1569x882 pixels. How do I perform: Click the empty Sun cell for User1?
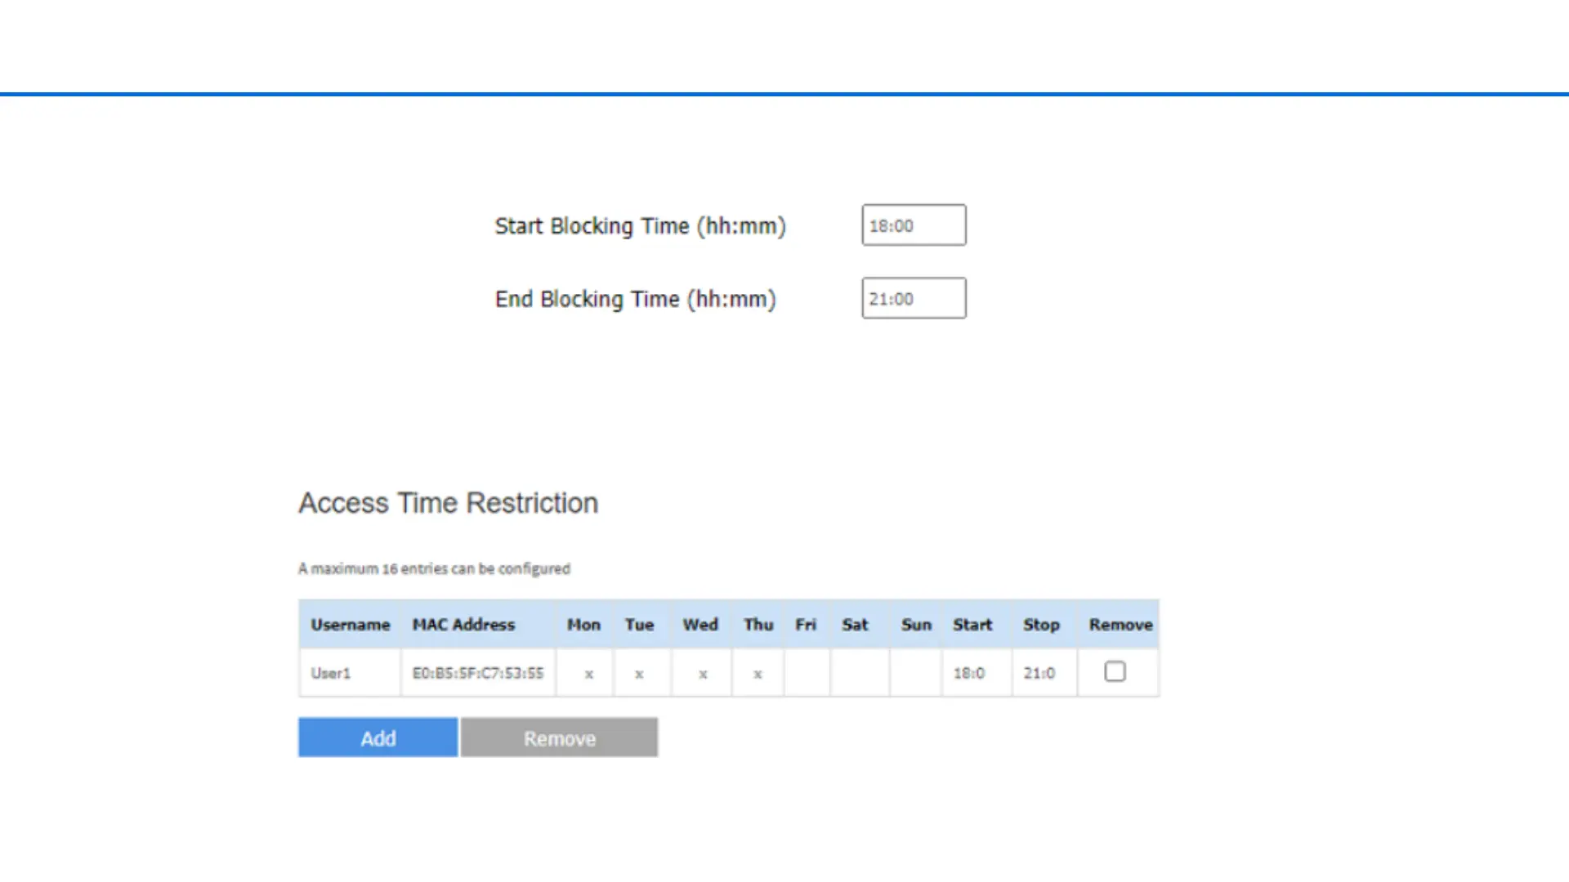[x=915, y=673]
